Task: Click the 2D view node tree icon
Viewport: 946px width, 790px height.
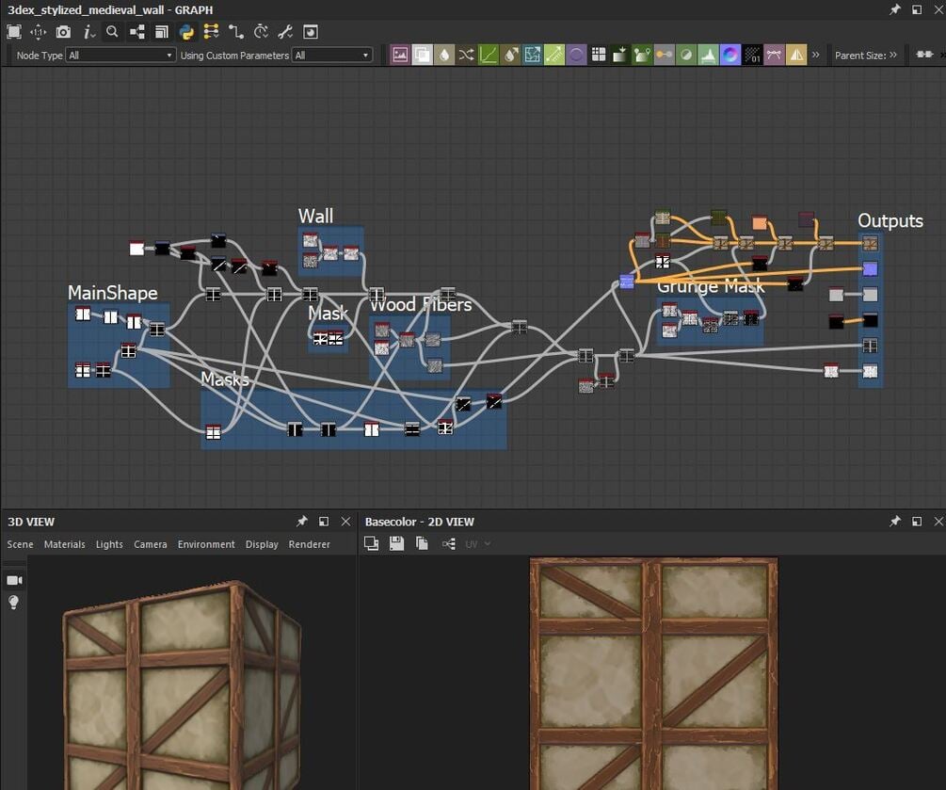Action: [448, 543]
